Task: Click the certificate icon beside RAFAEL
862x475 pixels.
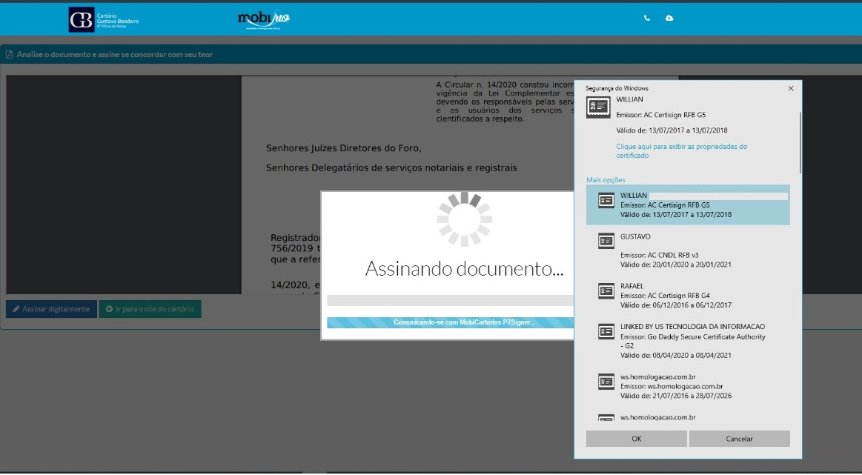Action: (x=606, y=290)
